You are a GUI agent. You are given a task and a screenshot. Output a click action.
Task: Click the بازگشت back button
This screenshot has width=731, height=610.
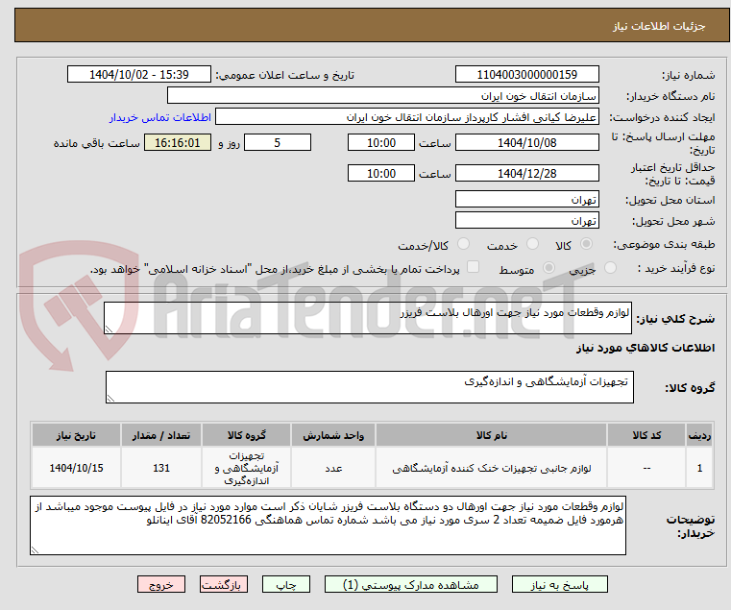pyautogui.click(x=224, y=584)
